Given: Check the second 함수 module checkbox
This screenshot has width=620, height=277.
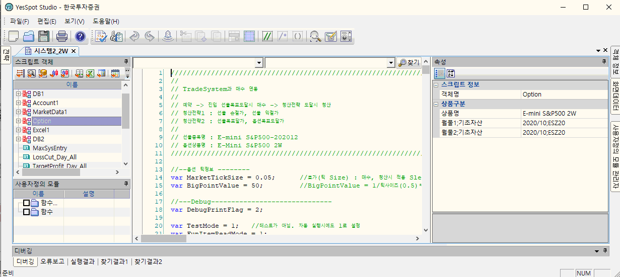Looking at the screenshot, I should click(27, 212).
